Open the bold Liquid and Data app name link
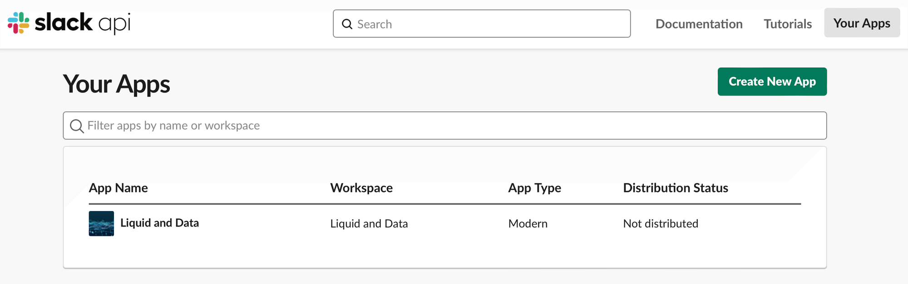908x284 pixels. coord(159,223)
